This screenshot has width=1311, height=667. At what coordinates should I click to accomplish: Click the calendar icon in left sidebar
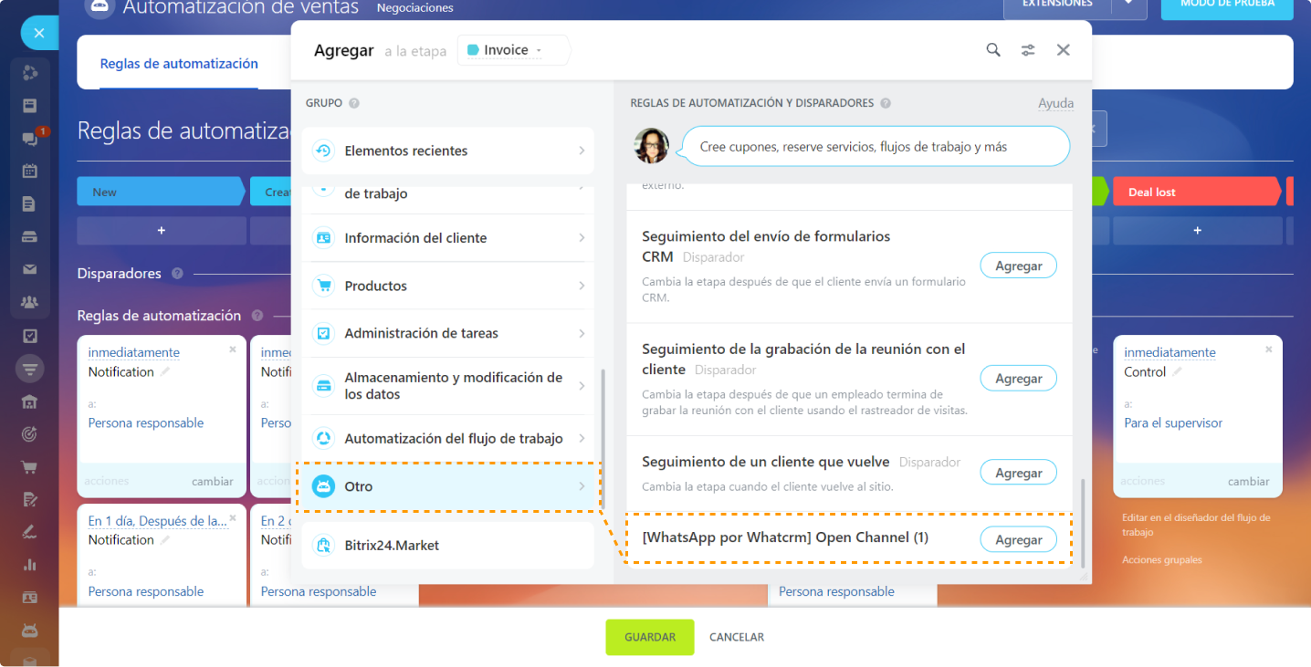pos(30,170)
